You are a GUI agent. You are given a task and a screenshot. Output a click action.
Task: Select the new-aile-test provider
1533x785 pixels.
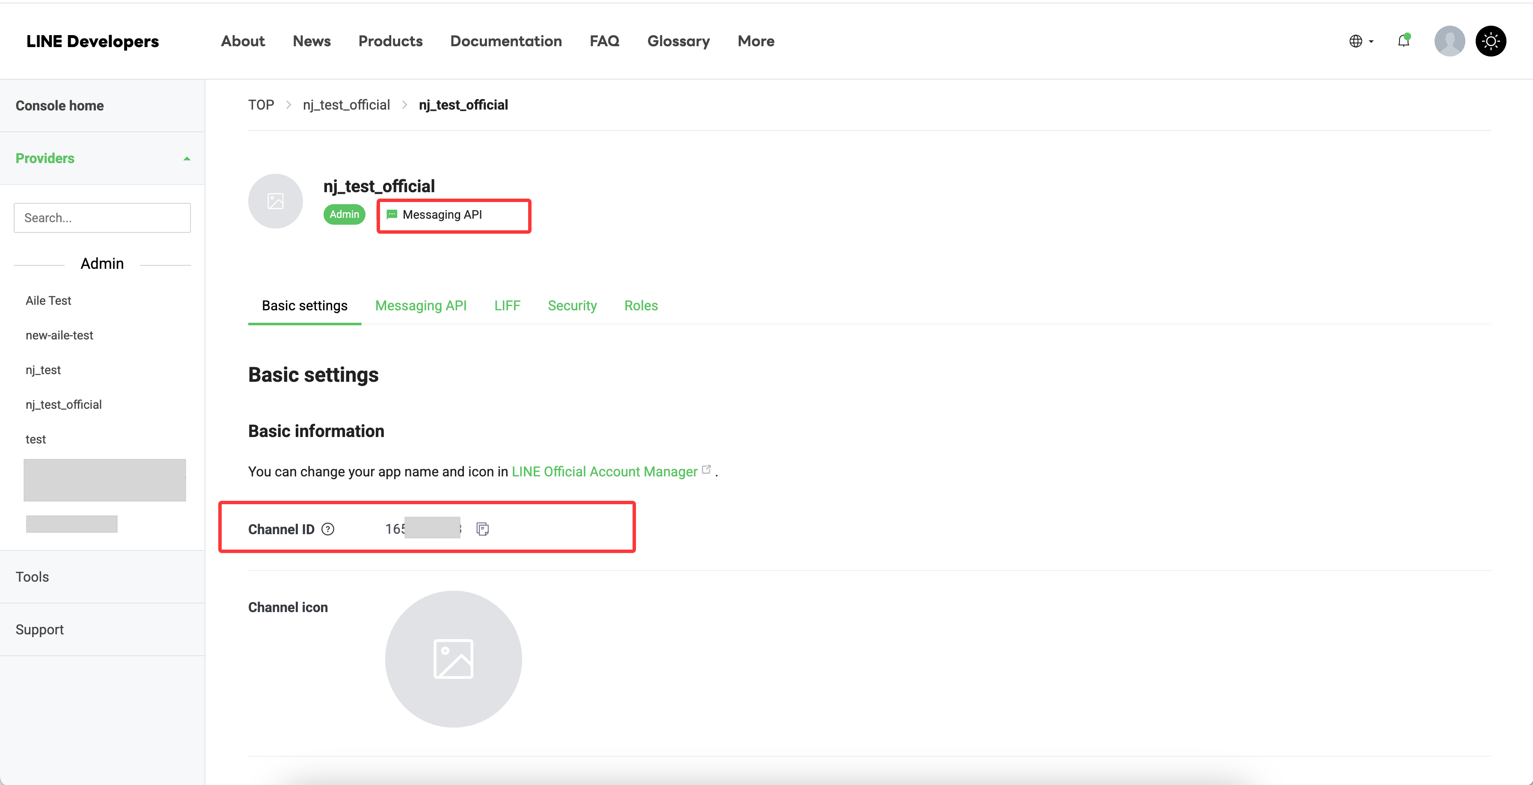coord(59,335)
